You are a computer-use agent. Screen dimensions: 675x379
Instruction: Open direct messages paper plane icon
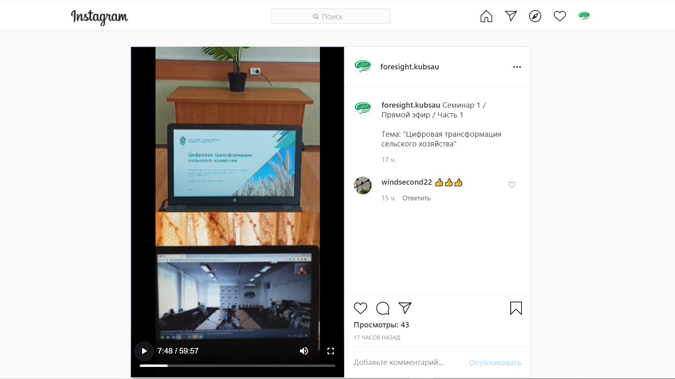click(511, 16)
